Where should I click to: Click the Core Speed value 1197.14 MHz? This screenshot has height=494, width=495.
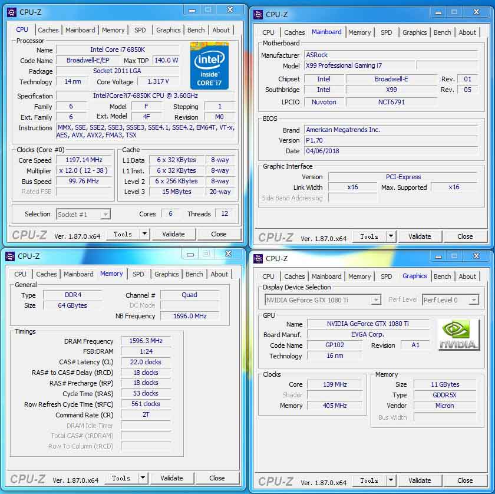[84, 160]
